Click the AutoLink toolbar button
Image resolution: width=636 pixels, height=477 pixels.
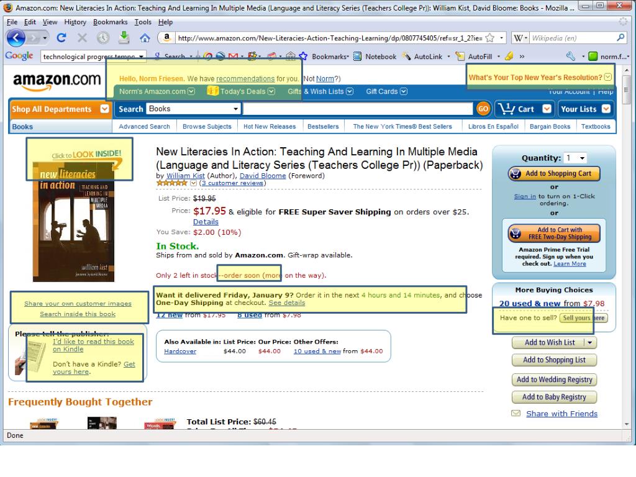[422, 57]
